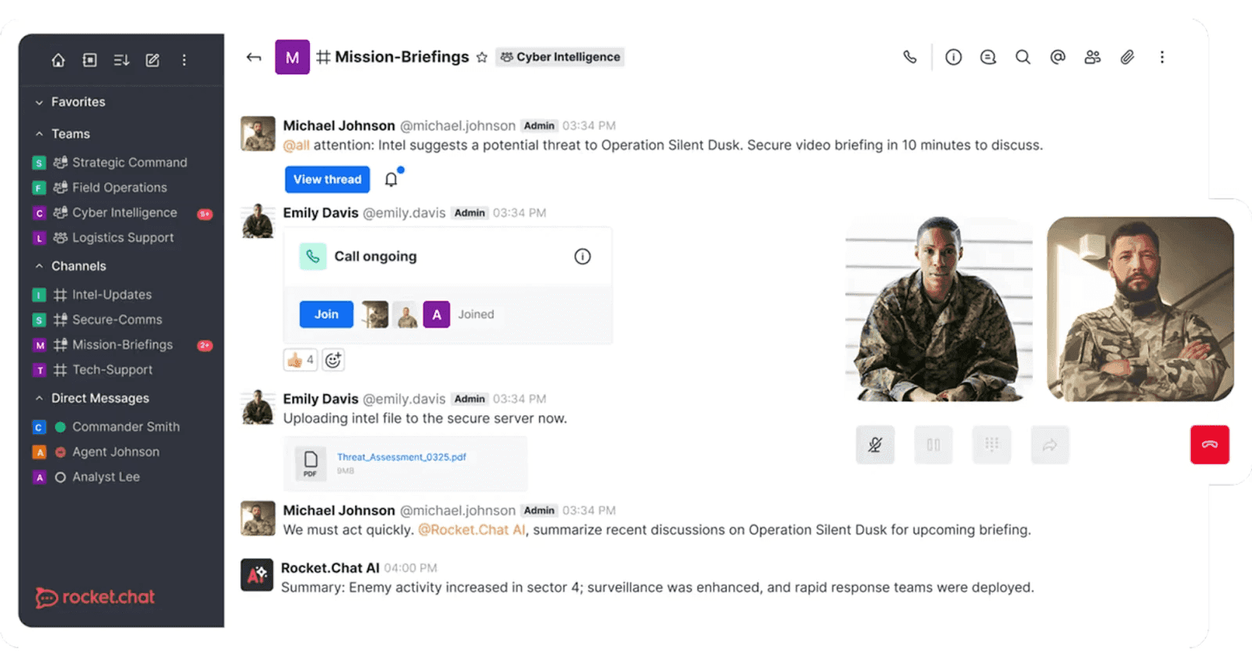Click Emily Davis name on call message
Screen dimensions: 1252x654
click(321, 213)
